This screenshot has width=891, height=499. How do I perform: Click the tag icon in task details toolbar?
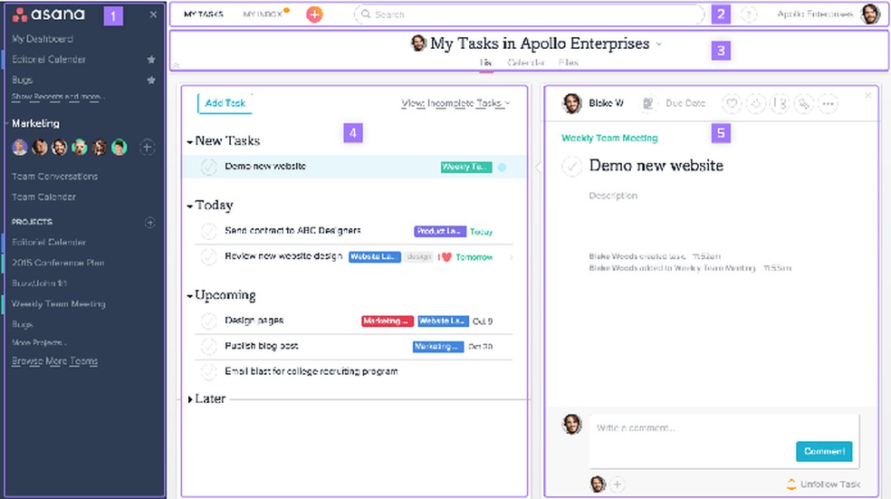(756, 103)
